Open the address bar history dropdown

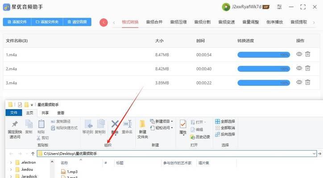[x=314, y=154]
